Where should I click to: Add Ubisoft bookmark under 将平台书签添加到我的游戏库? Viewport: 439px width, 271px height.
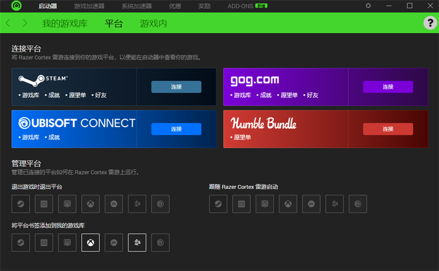(x=160, y=243)
